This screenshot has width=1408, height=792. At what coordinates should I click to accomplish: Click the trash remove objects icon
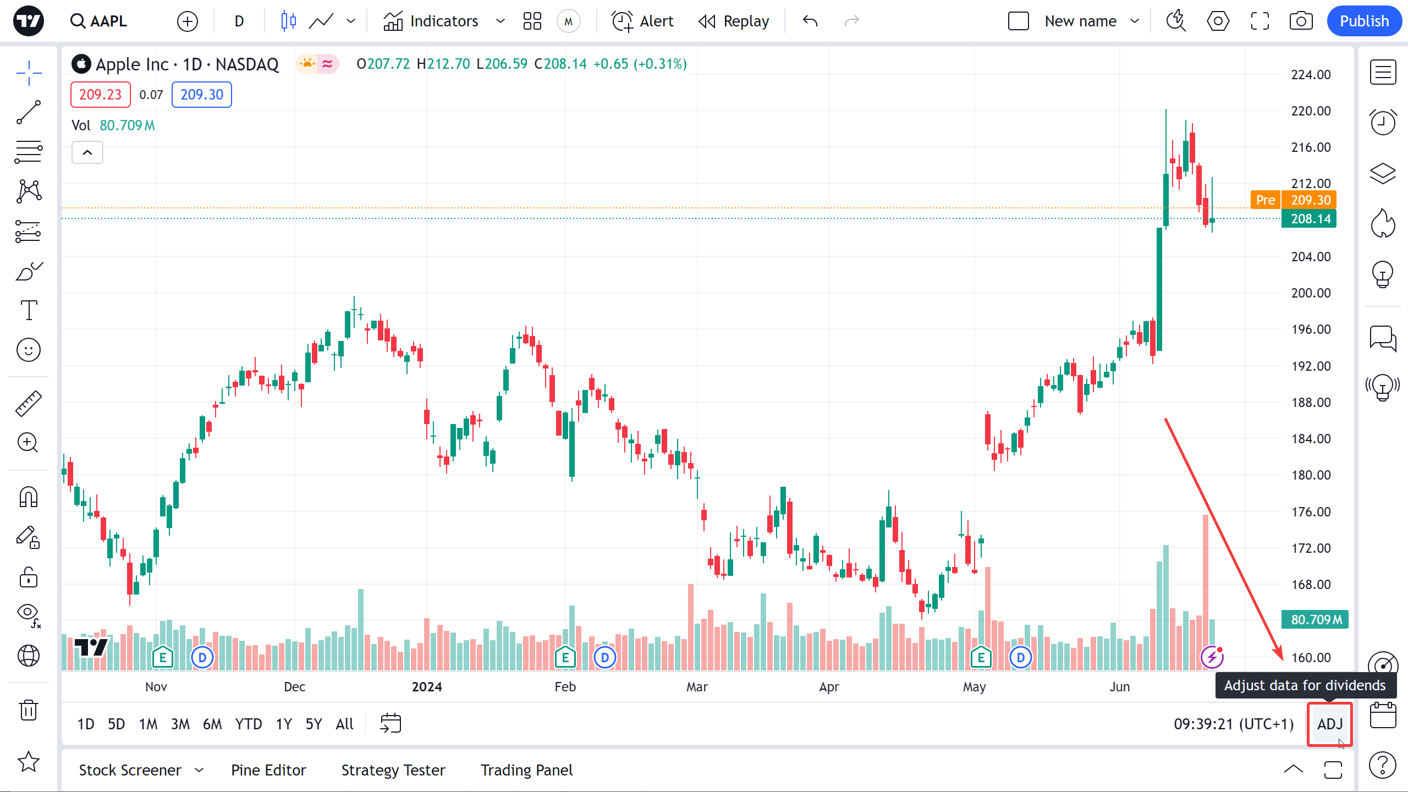coord(29,710)
